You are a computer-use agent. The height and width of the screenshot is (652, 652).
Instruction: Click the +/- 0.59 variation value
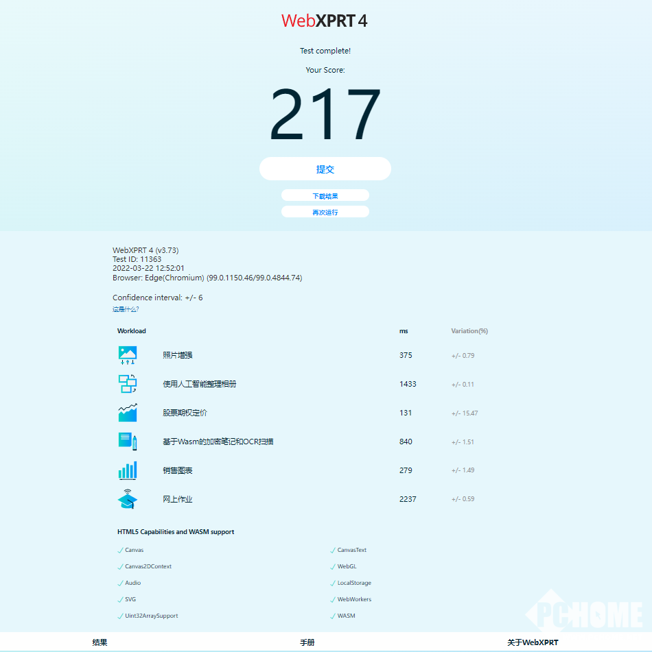click(463, 499)
